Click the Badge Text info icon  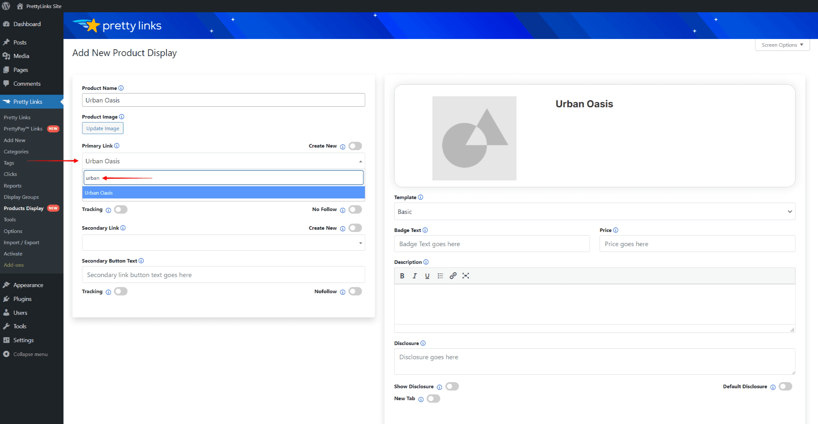point(425,230)
